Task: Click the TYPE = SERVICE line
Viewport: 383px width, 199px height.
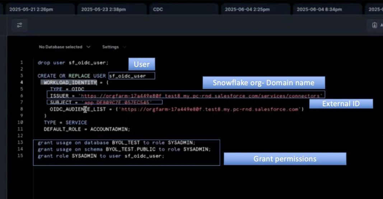Action: pyautogui.click(x=65, y=122)
